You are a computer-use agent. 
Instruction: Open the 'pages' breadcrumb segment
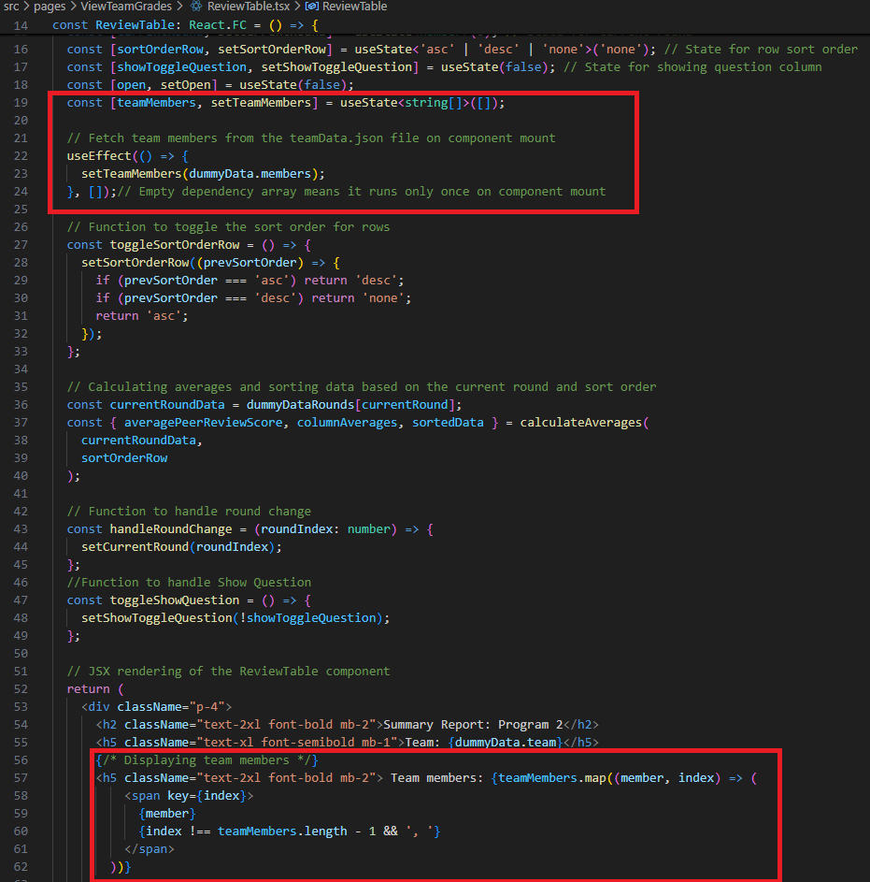click(x=50, y=7)
